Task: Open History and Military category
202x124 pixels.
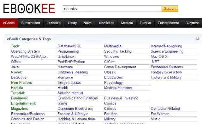Action: click(x=166, y=77)
